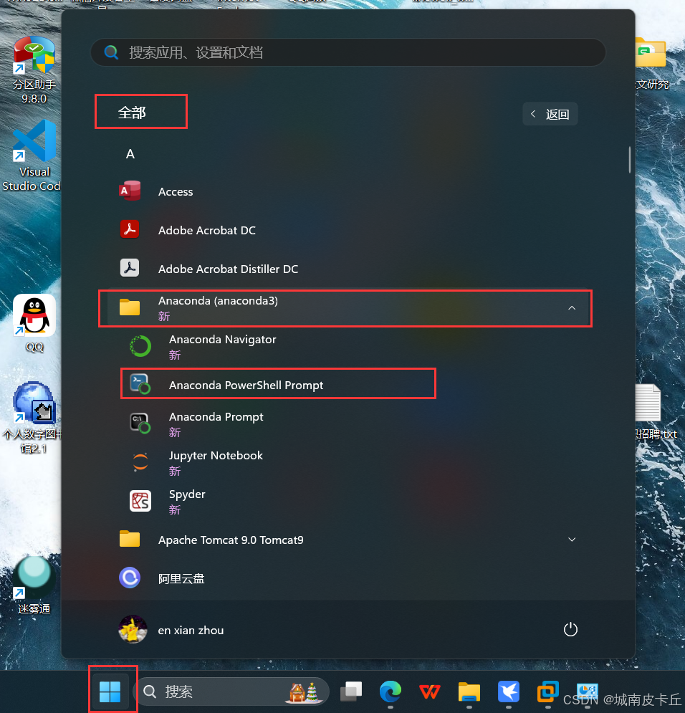
Task: Click the blue bird app on taskbar
Action: (x=509, y=692)
